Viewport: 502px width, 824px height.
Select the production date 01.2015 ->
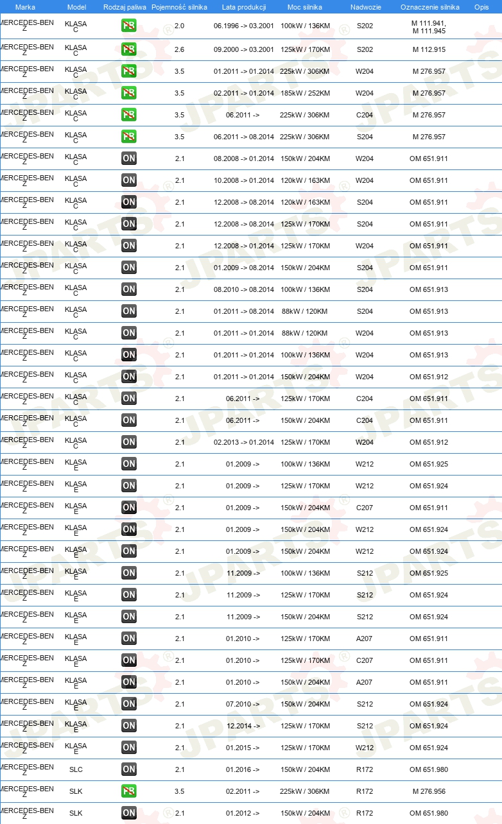(243, 748)
